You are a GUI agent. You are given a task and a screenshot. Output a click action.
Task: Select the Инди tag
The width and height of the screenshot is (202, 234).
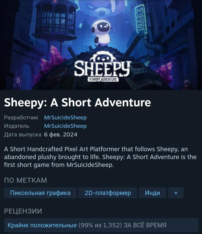pos(152,193)
